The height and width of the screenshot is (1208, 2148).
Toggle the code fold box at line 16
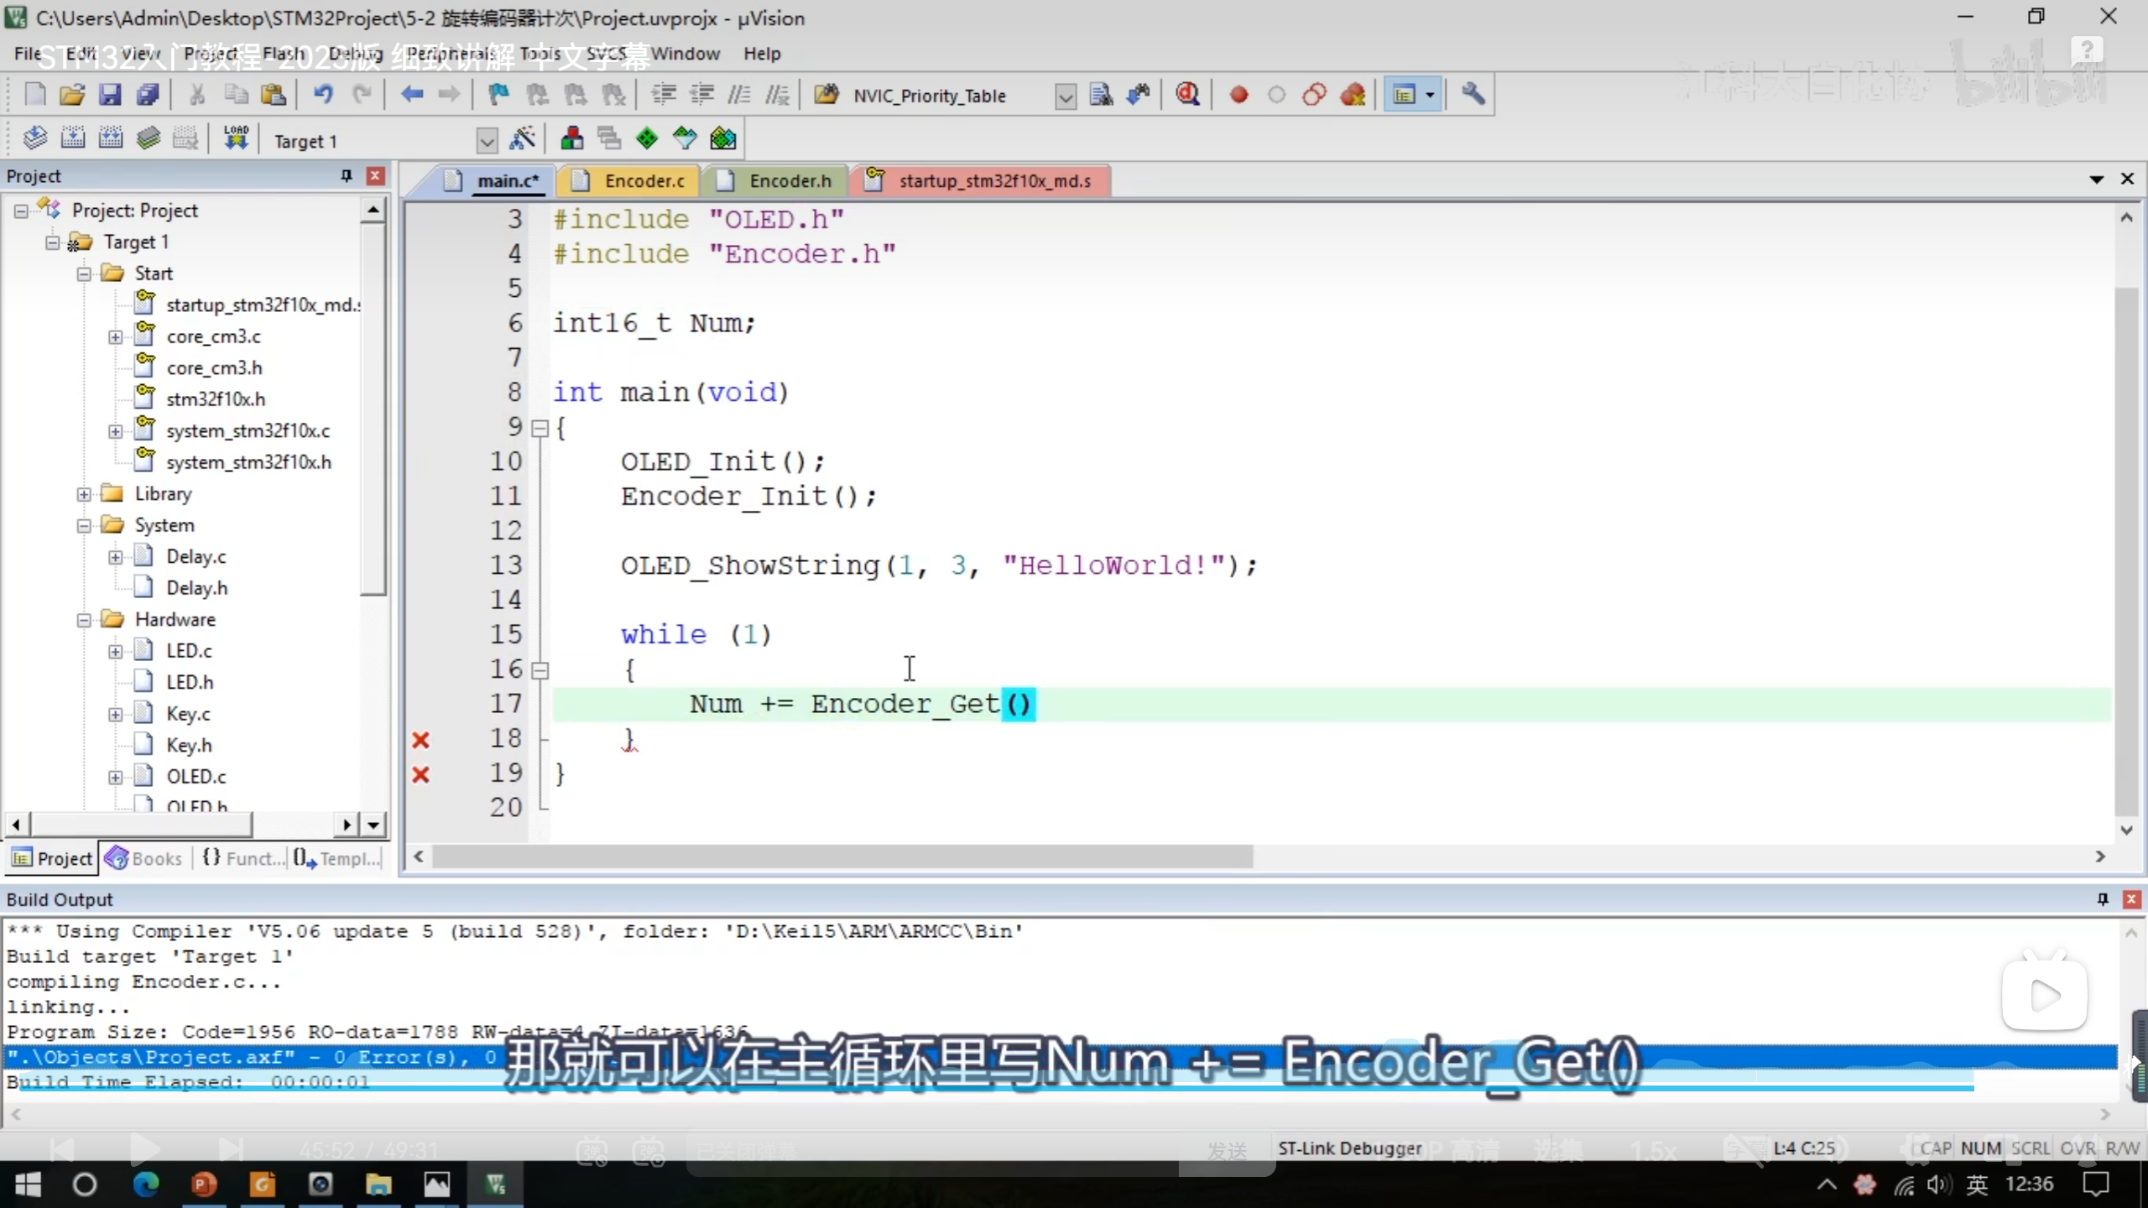coord(540,670)
